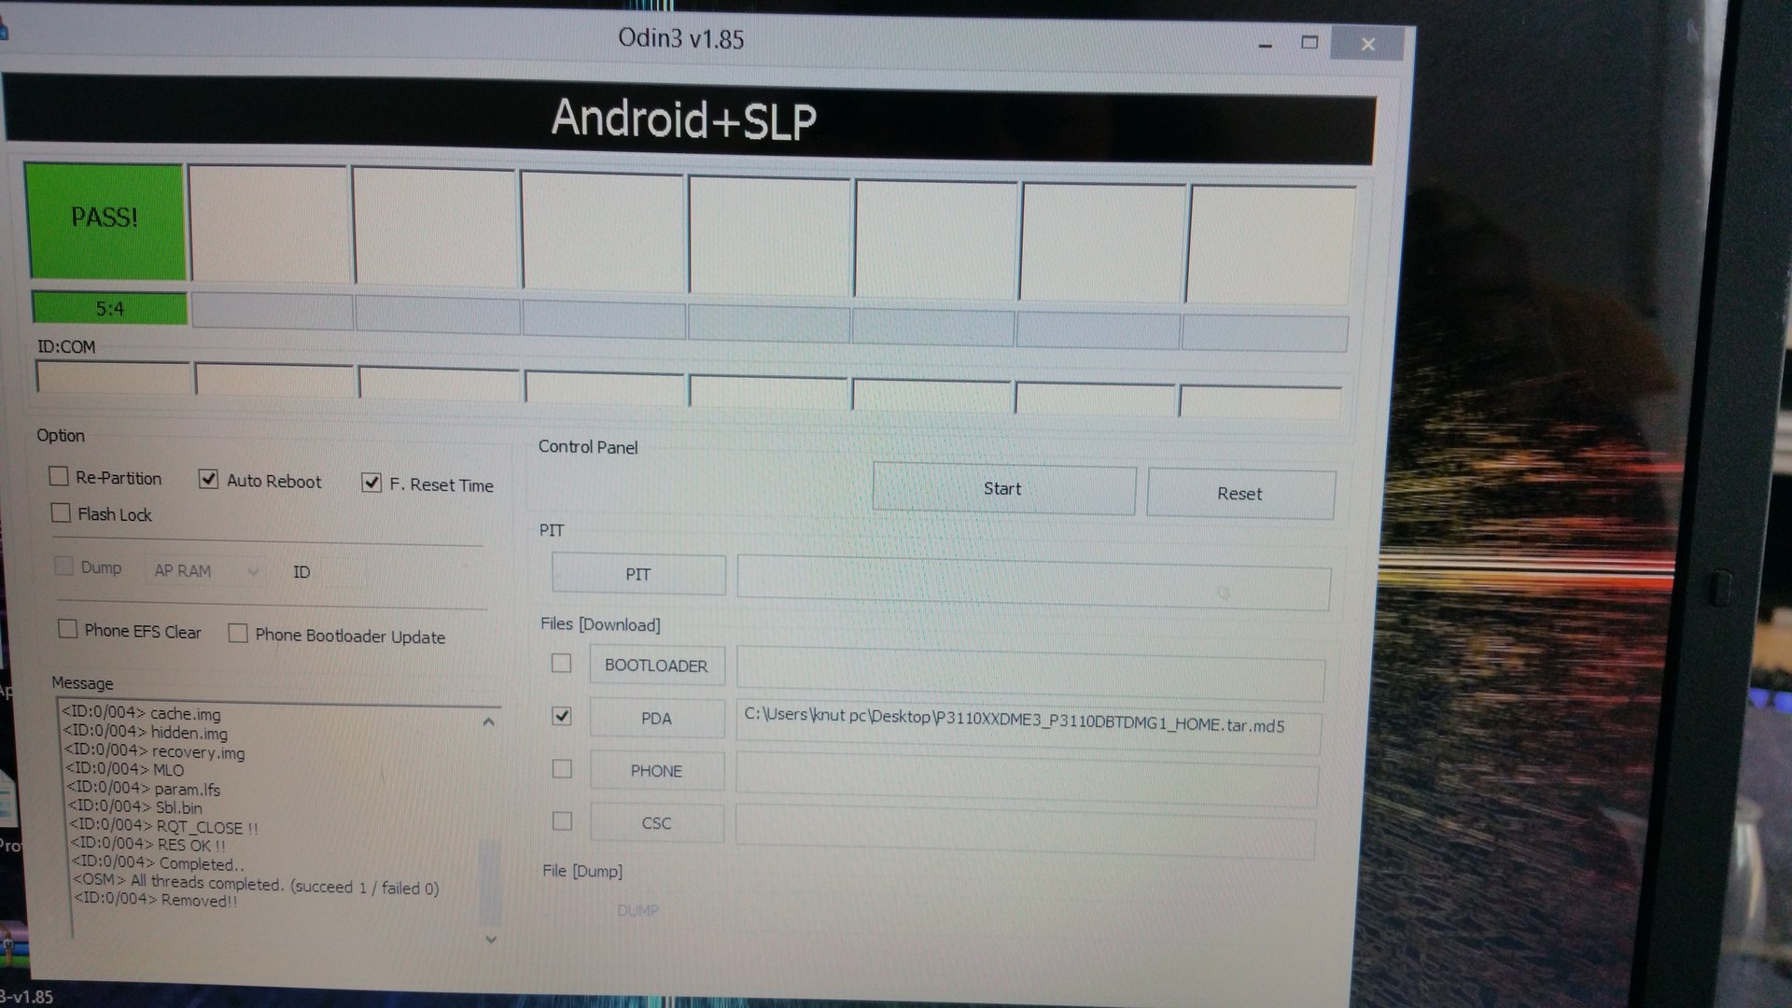Viewport: 1792px width, 1008px height.
Task: Open the PIT file browser button
Action: point(638,574)
